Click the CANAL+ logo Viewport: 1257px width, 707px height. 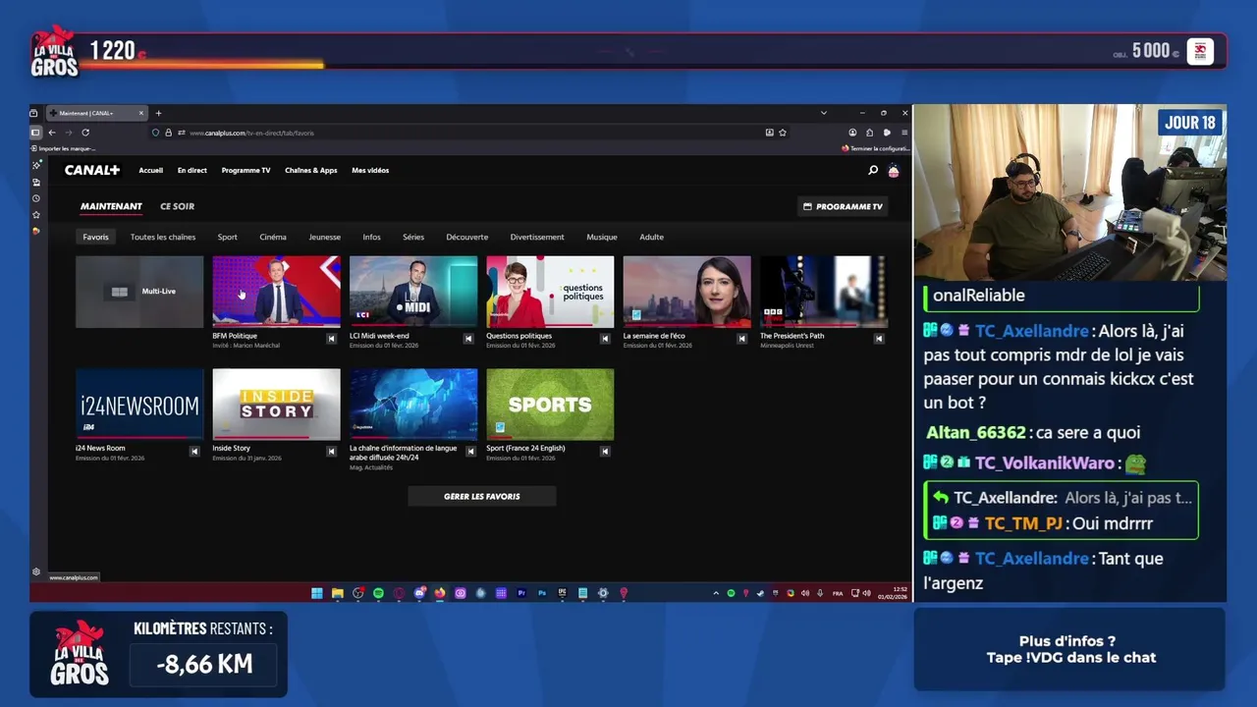92,170
